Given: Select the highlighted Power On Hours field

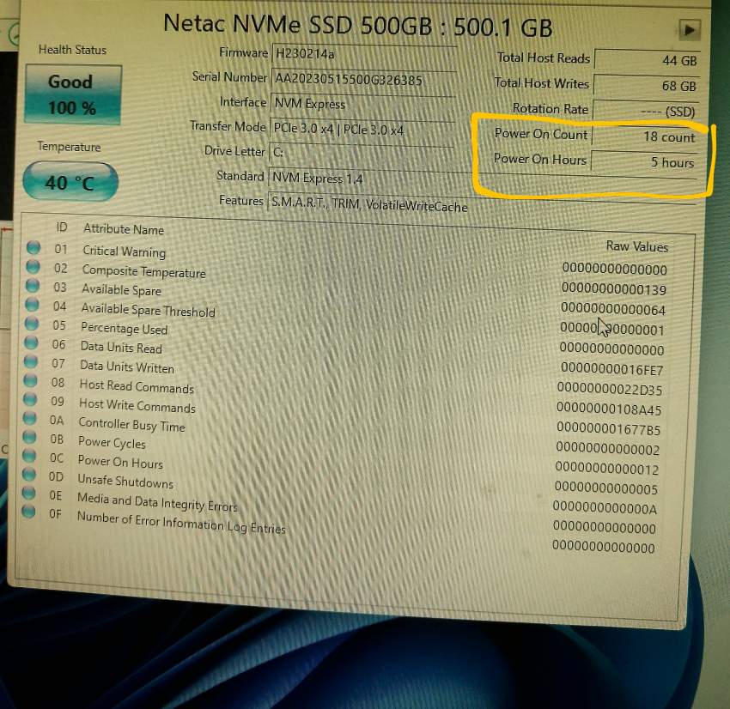Looking at the screenshot, I should [646, 160].
